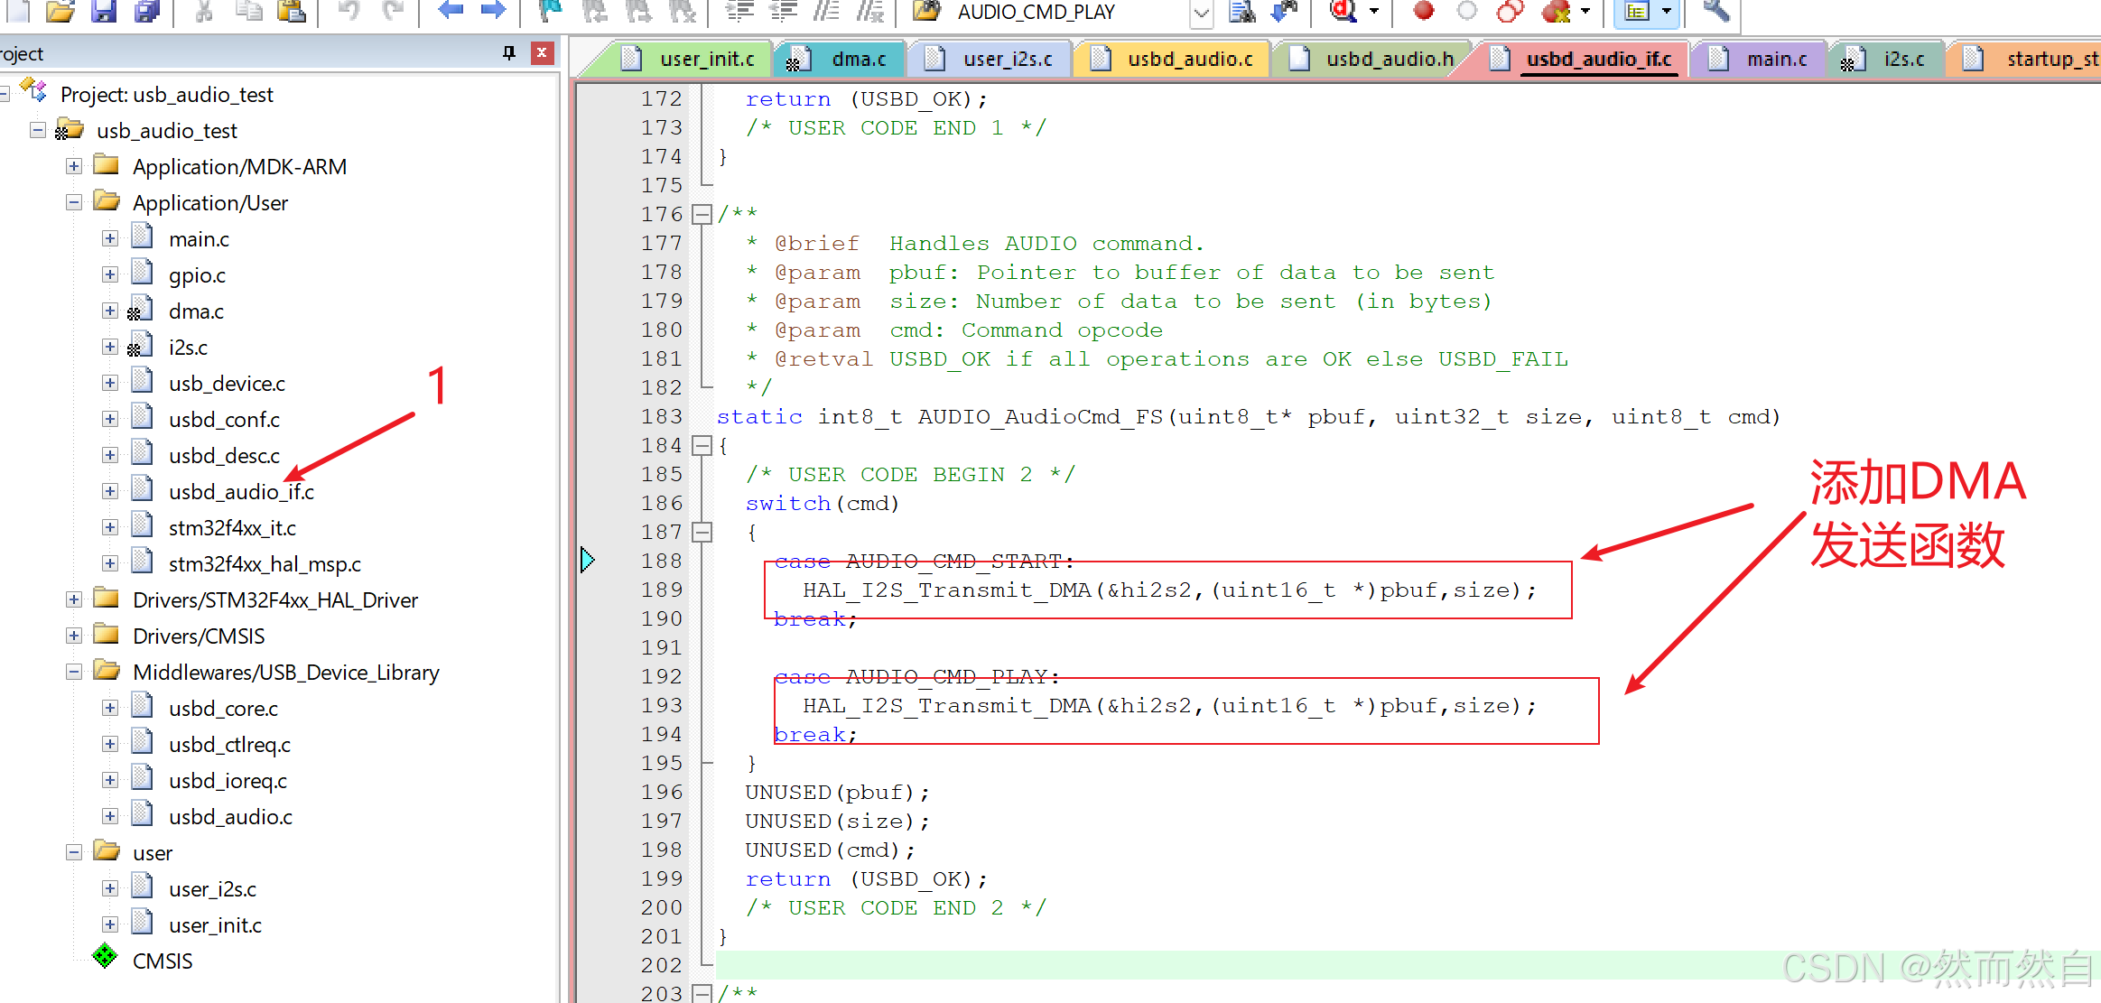Navigate backward with blue left arrow
The image size is (2101, 1003).
pos(451,11)
